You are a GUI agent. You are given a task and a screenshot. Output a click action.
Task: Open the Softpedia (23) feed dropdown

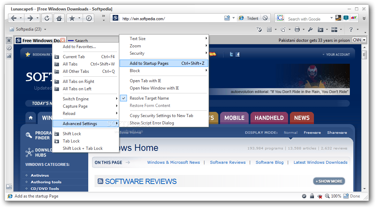pyautogui.click(x=45, y=30)
